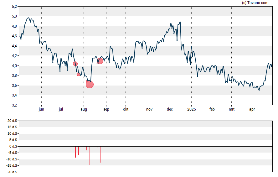Click the '4,0' price axis label
This screenshot has width=278, height=177.
(14, 65)
